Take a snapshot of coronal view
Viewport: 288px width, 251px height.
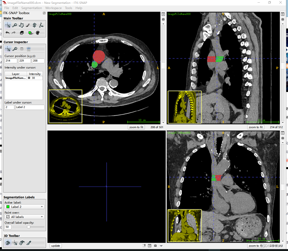point(283,138)
